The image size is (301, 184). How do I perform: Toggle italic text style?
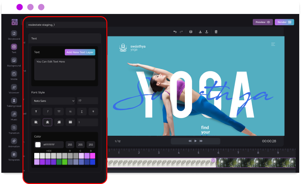point(47,111)
